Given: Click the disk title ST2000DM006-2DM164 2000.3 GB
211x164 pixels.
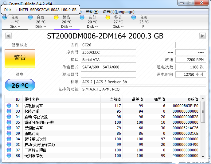Looking at the screenshot, I should (x=105, y=36).
